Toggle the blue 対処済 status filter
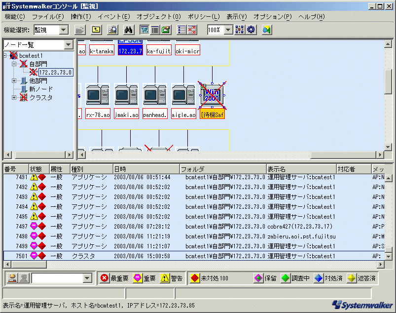The image size is (396, 313). pos(330,278)
